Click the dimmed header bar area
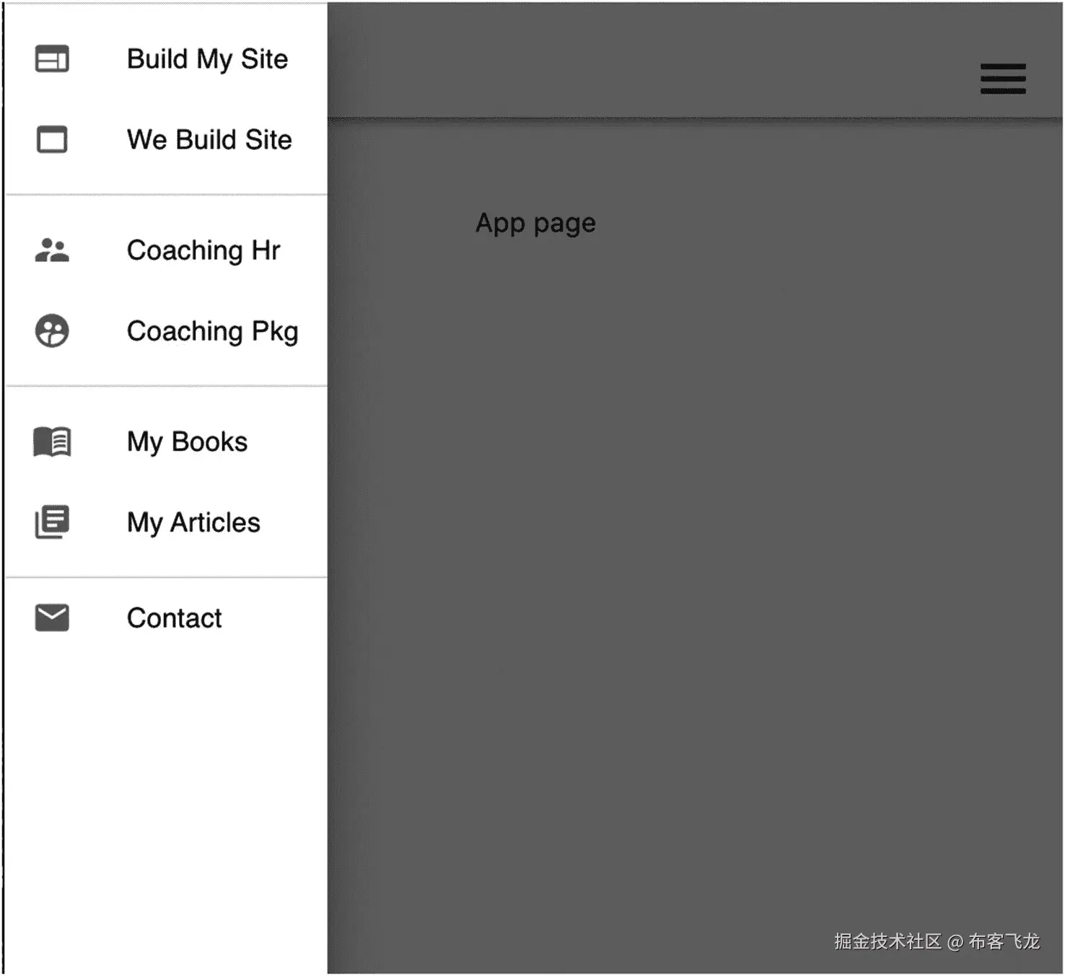The image size is (1065, 976). pos(649,61)
